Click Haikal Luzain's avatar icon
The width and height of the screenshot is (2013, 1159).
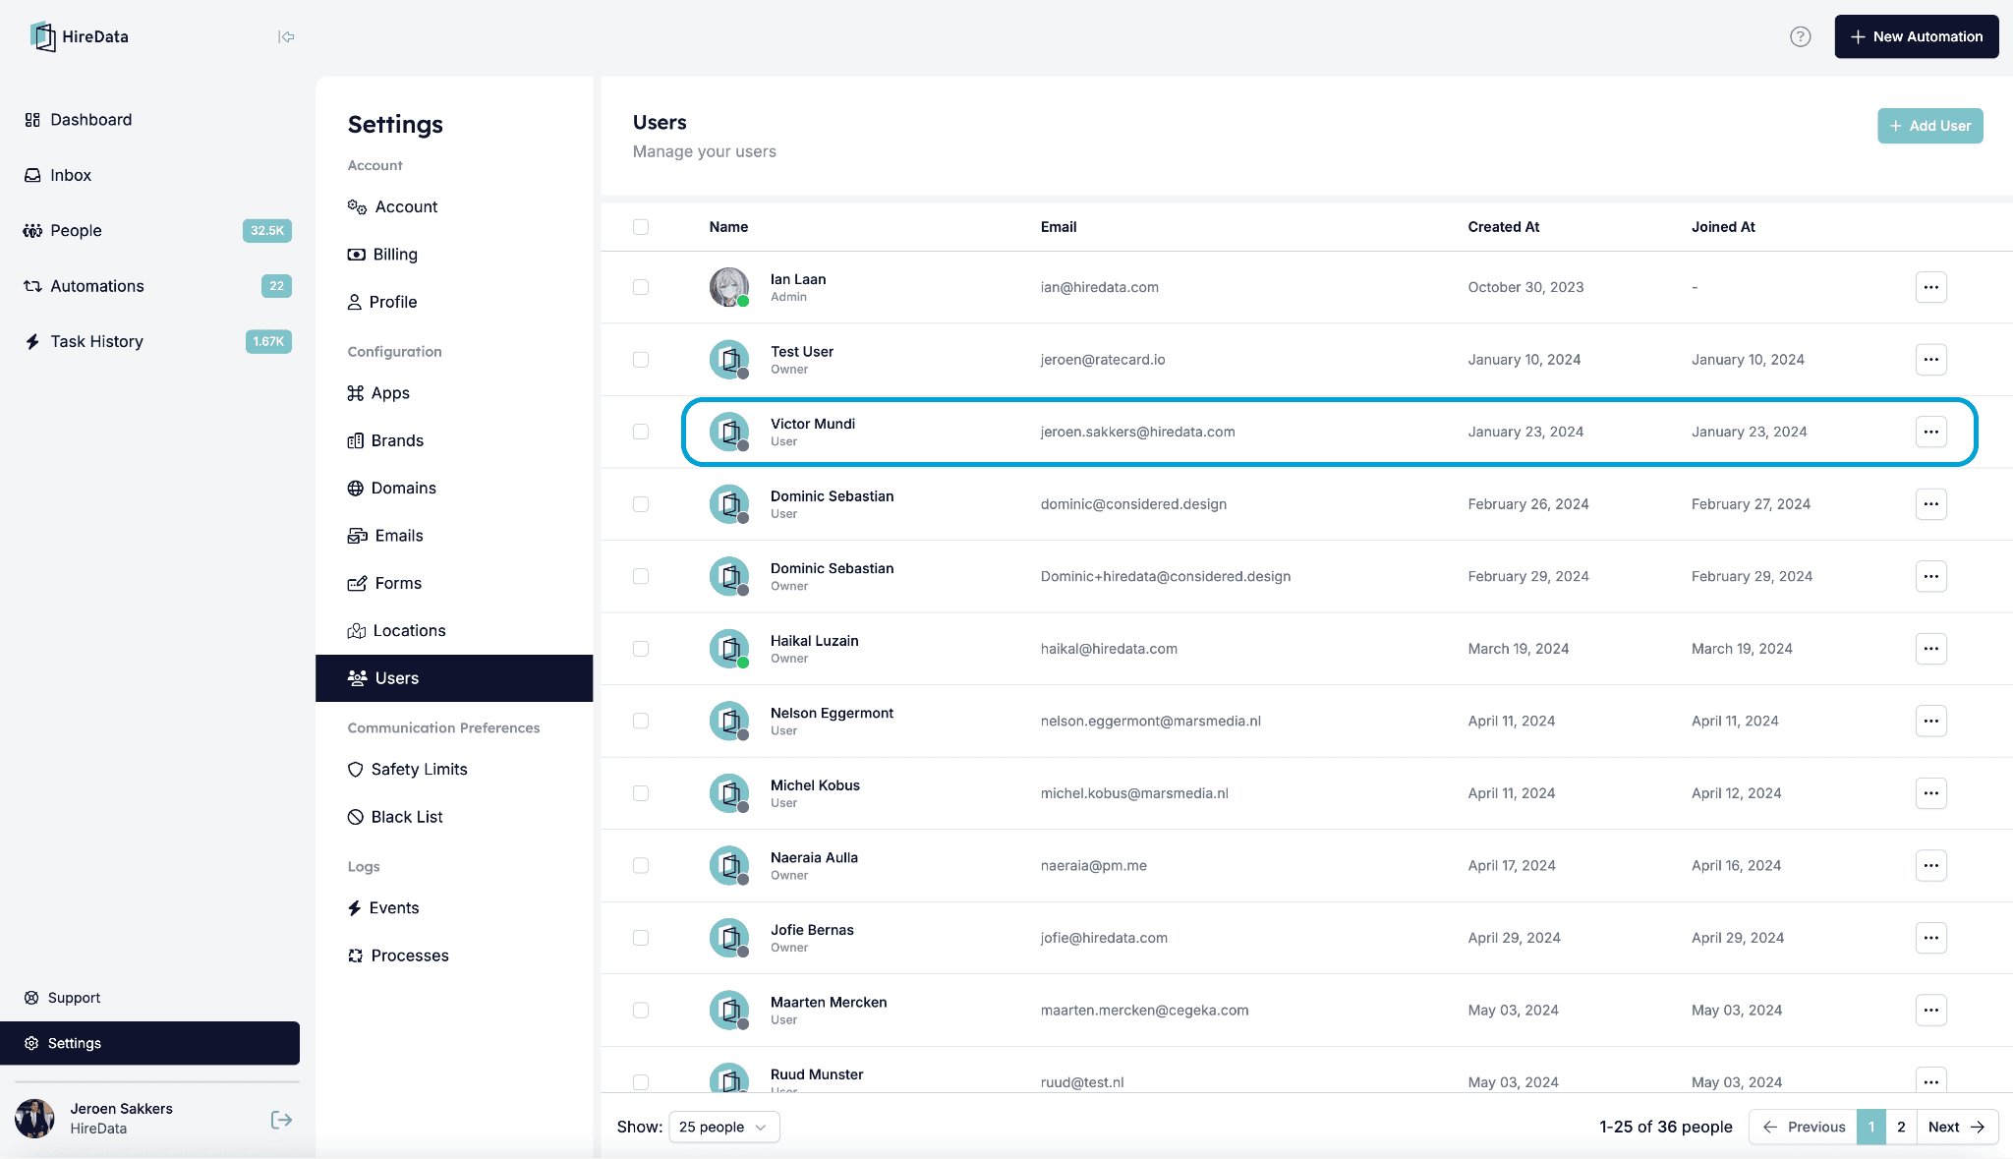[x=728, y=649]
